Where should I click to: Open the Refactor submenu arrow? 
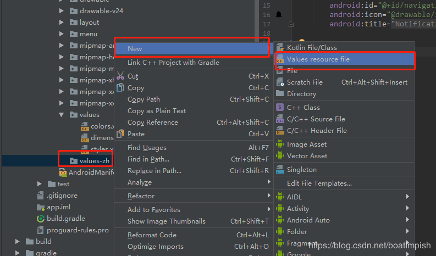coord(269,196)
